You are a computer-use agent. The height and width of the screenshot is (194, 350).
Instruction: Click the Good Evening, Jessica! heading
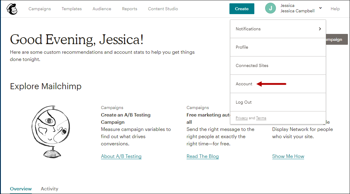(x=77, y=40)
